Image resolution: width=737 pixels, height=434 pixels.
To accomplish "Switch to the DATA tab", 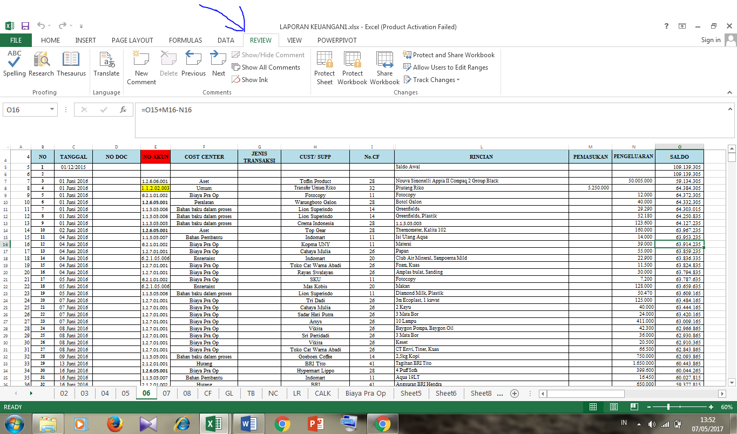I will 226,40.
